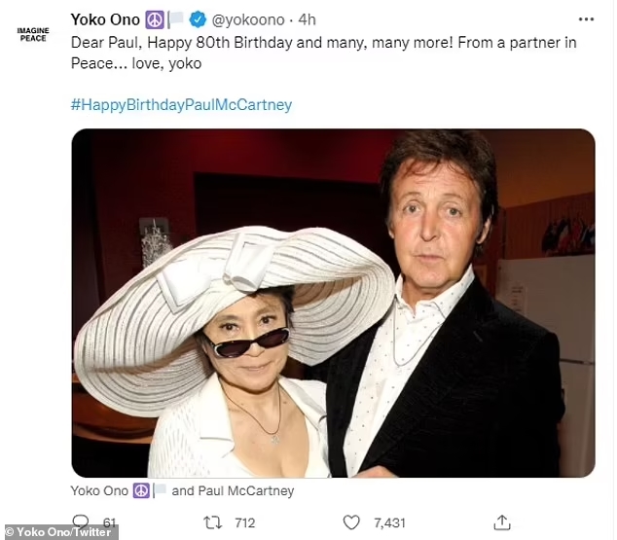Open the three-dot More options menu
The image size is (617, 540).
click(x=585, y=19)
